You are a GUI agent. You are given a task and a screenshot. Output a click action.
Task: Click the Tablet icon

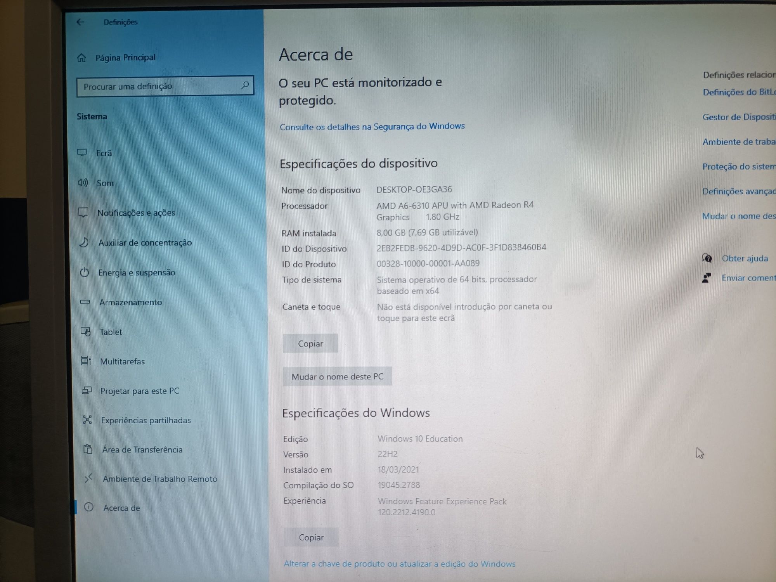[86, 331]
